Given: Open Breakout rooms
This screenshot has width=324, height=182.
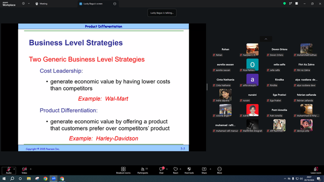Looking at the screenshot, I should click(123, 170).
